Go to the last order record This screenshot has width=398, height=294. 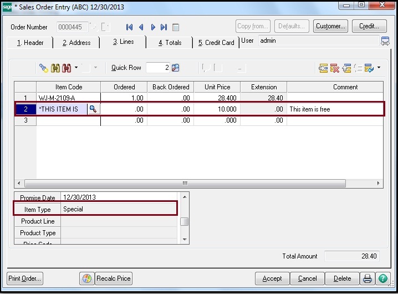(164, 27)
